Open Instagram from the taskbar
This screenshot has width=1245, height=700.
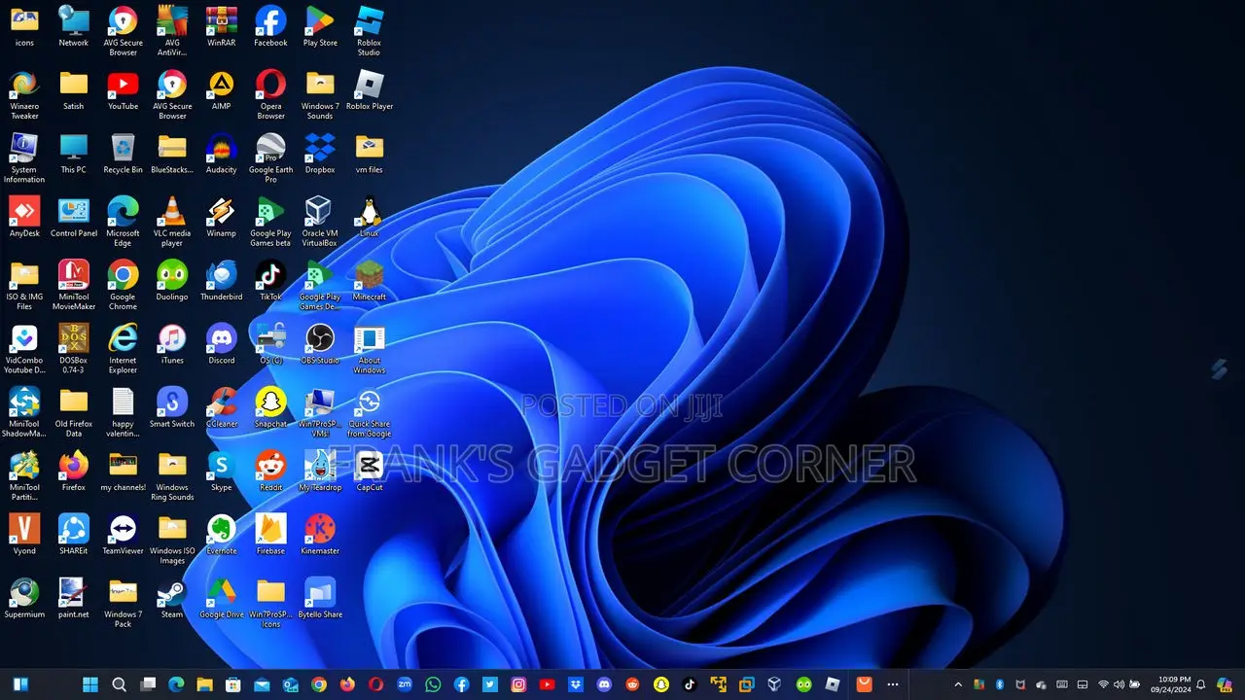click(518, 684)
